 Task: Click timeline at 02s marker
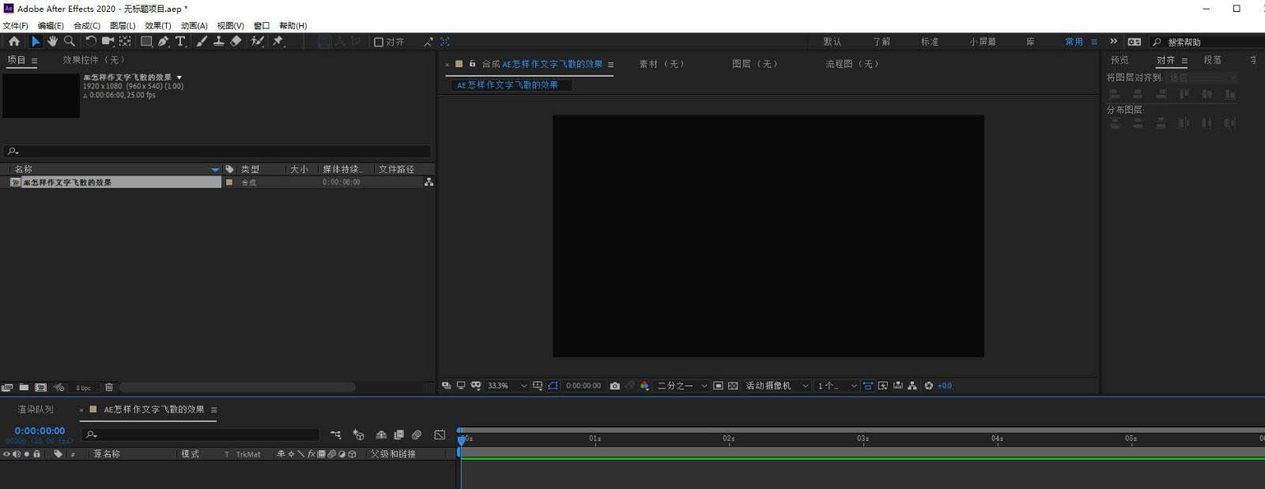pos(728,438)
